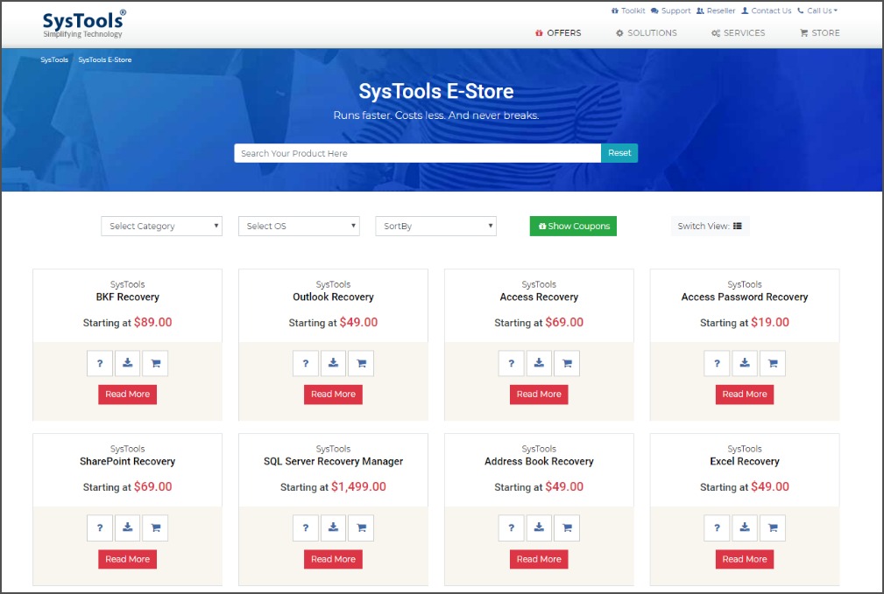Read More about Address Book Recovery

coord(539,559)
